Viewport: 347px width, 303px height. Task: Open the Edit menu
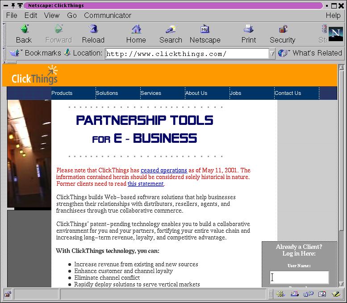(x=31, y=15)
